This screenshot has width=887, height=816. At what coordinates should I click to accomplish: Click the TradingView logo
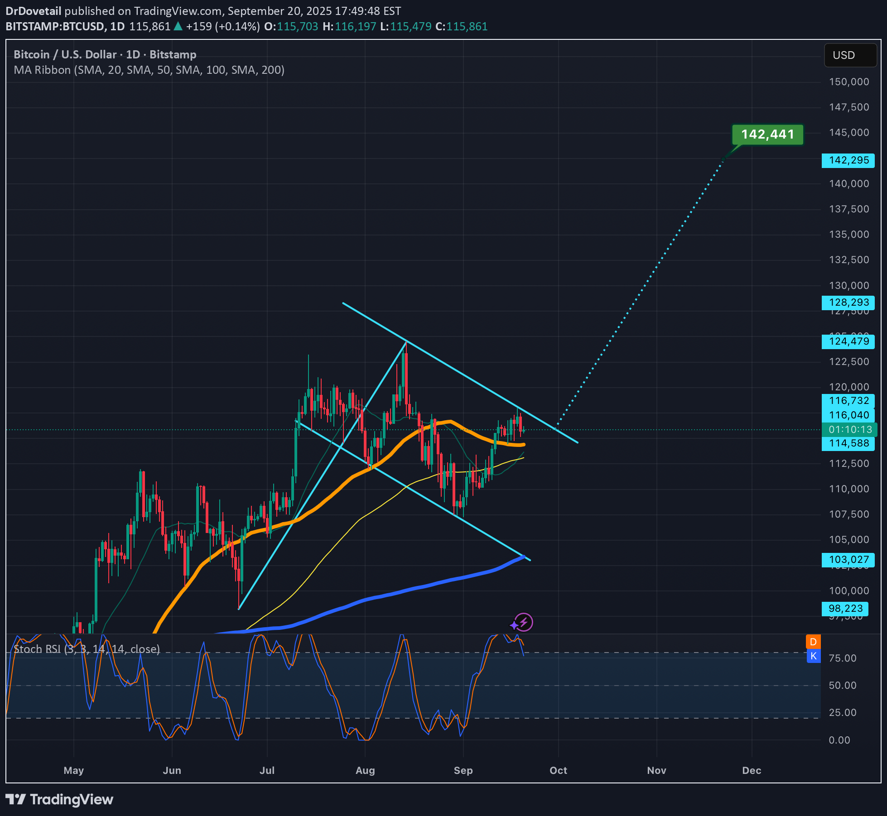[59, 799]
